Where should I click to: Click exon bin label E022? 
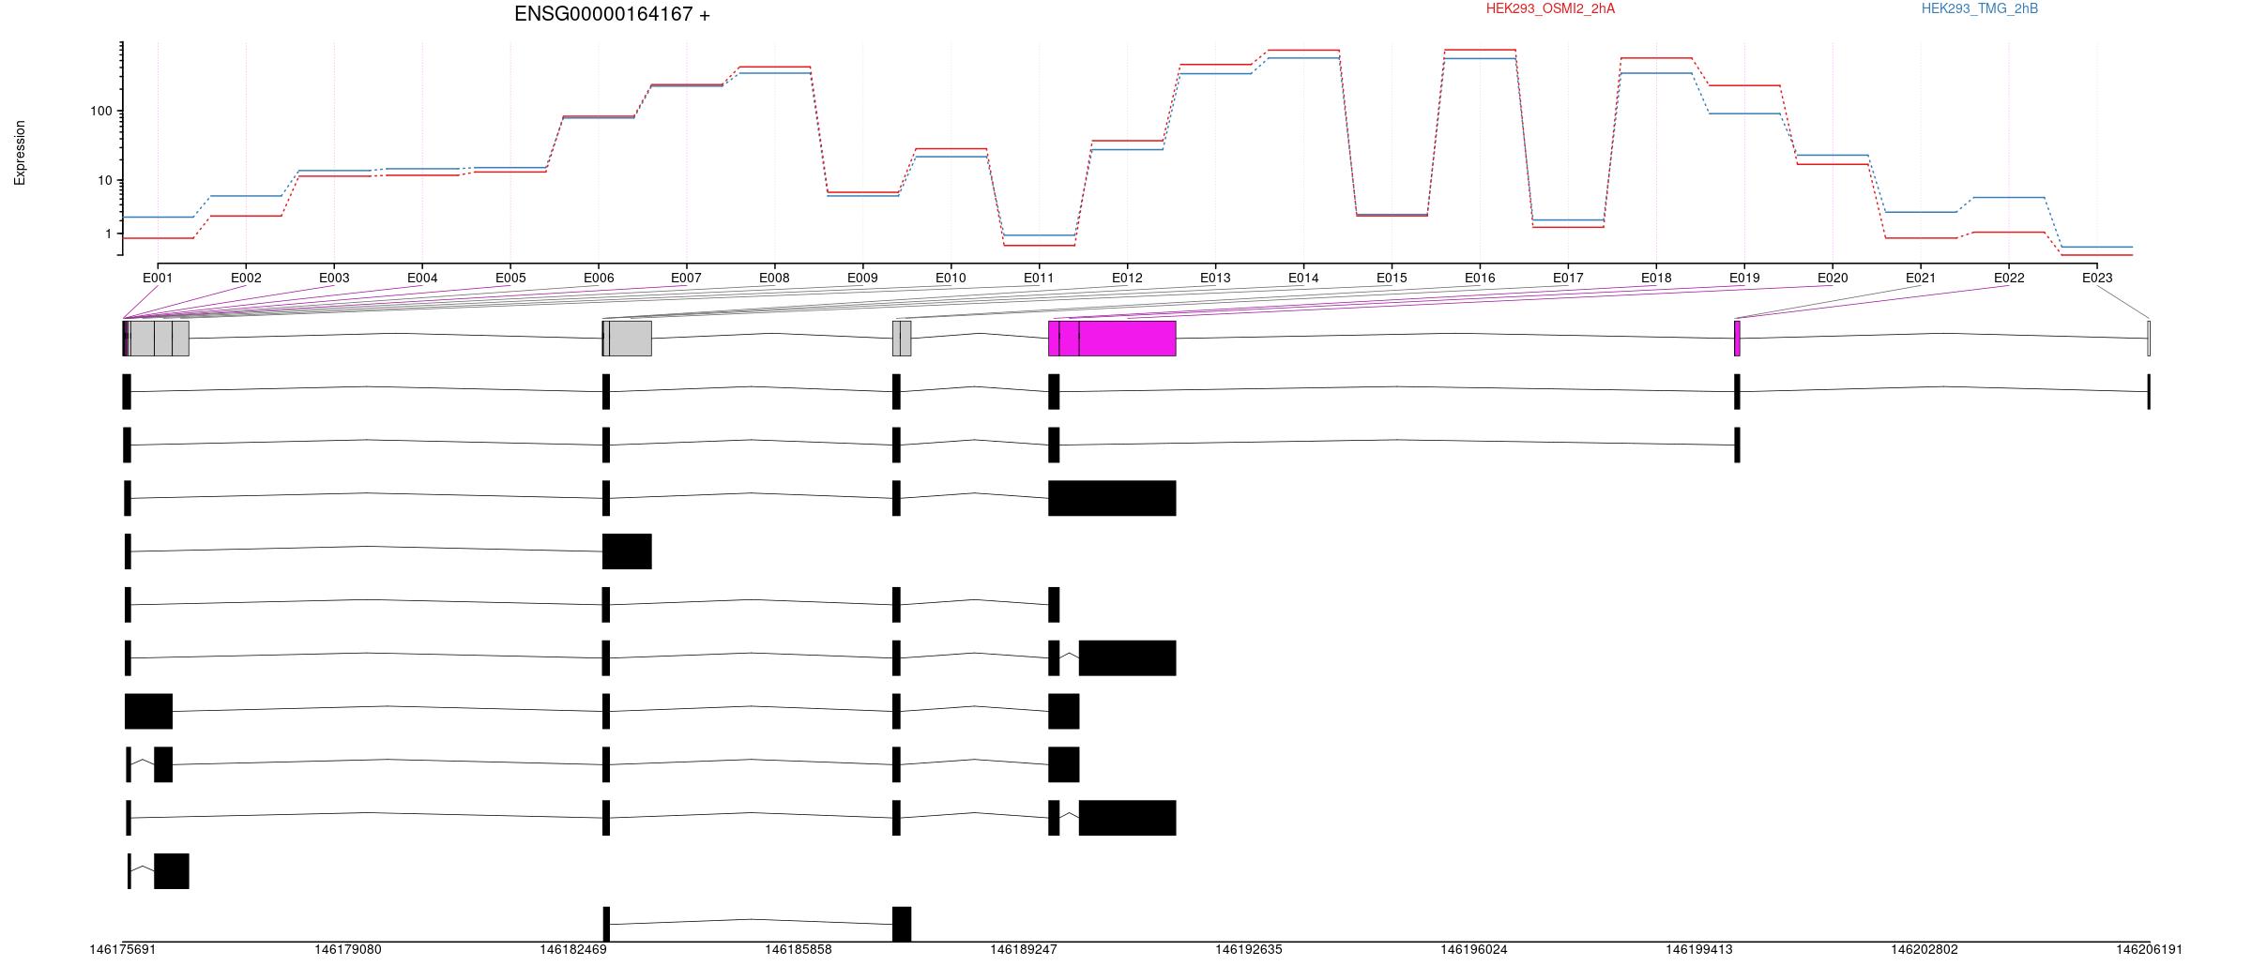[x=2009, y=278]
